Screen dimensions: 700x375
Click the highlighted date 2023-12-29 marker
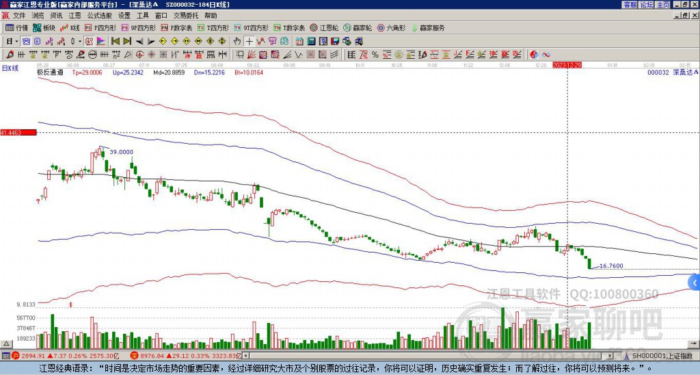click(567, 65)
